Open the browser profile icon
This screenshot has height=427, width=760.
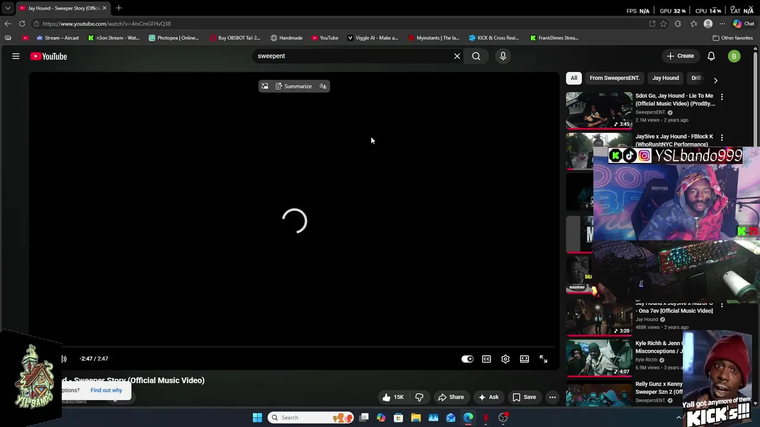coord(708,24)
